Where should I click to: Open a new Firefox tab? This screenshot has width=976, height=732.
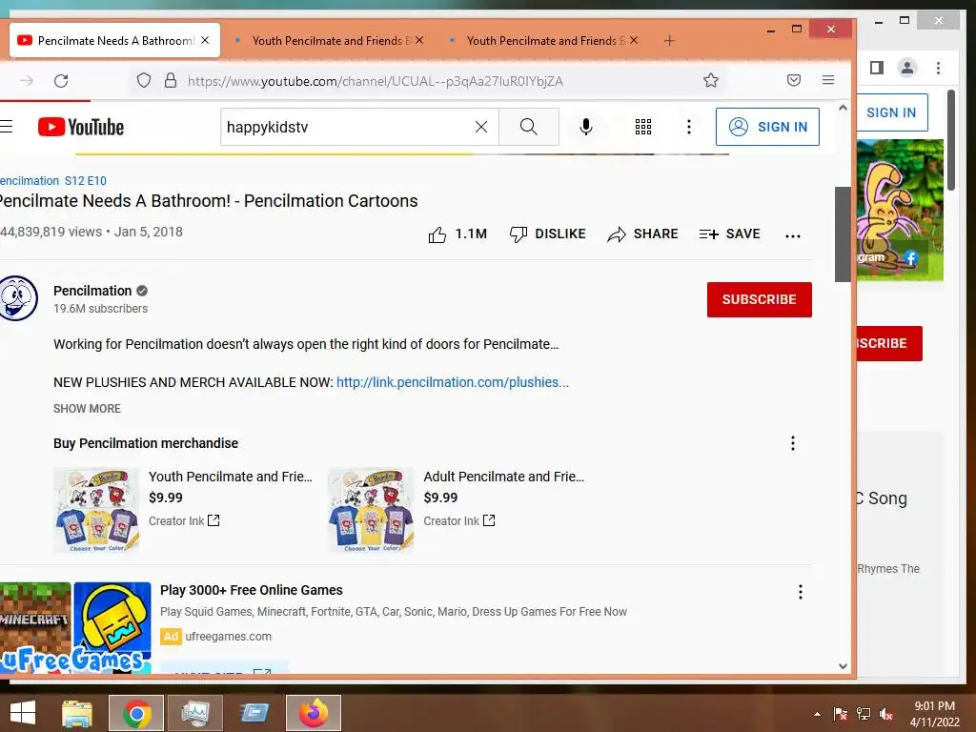coord(669,40)
